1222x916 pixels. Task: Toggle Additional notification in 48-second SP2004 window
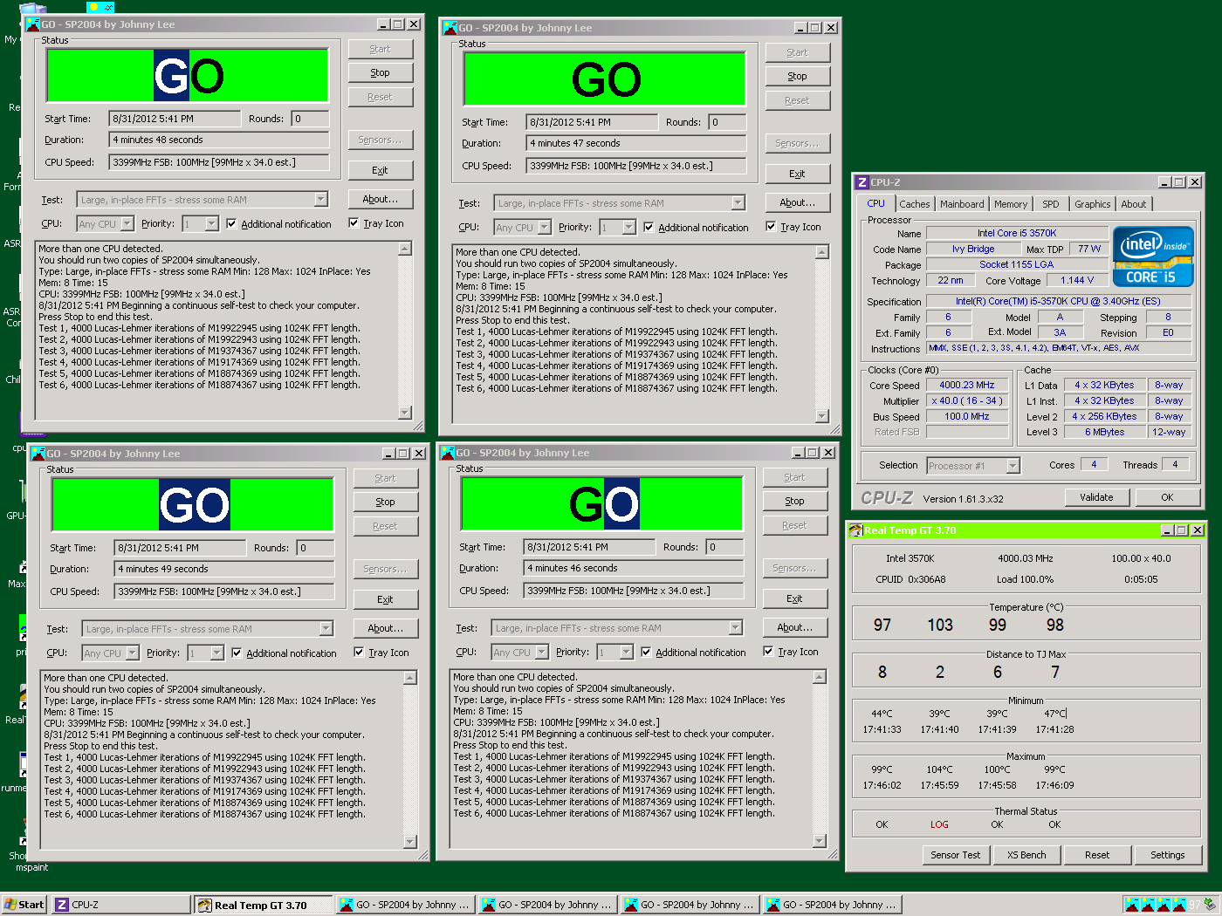pos(279,224)
